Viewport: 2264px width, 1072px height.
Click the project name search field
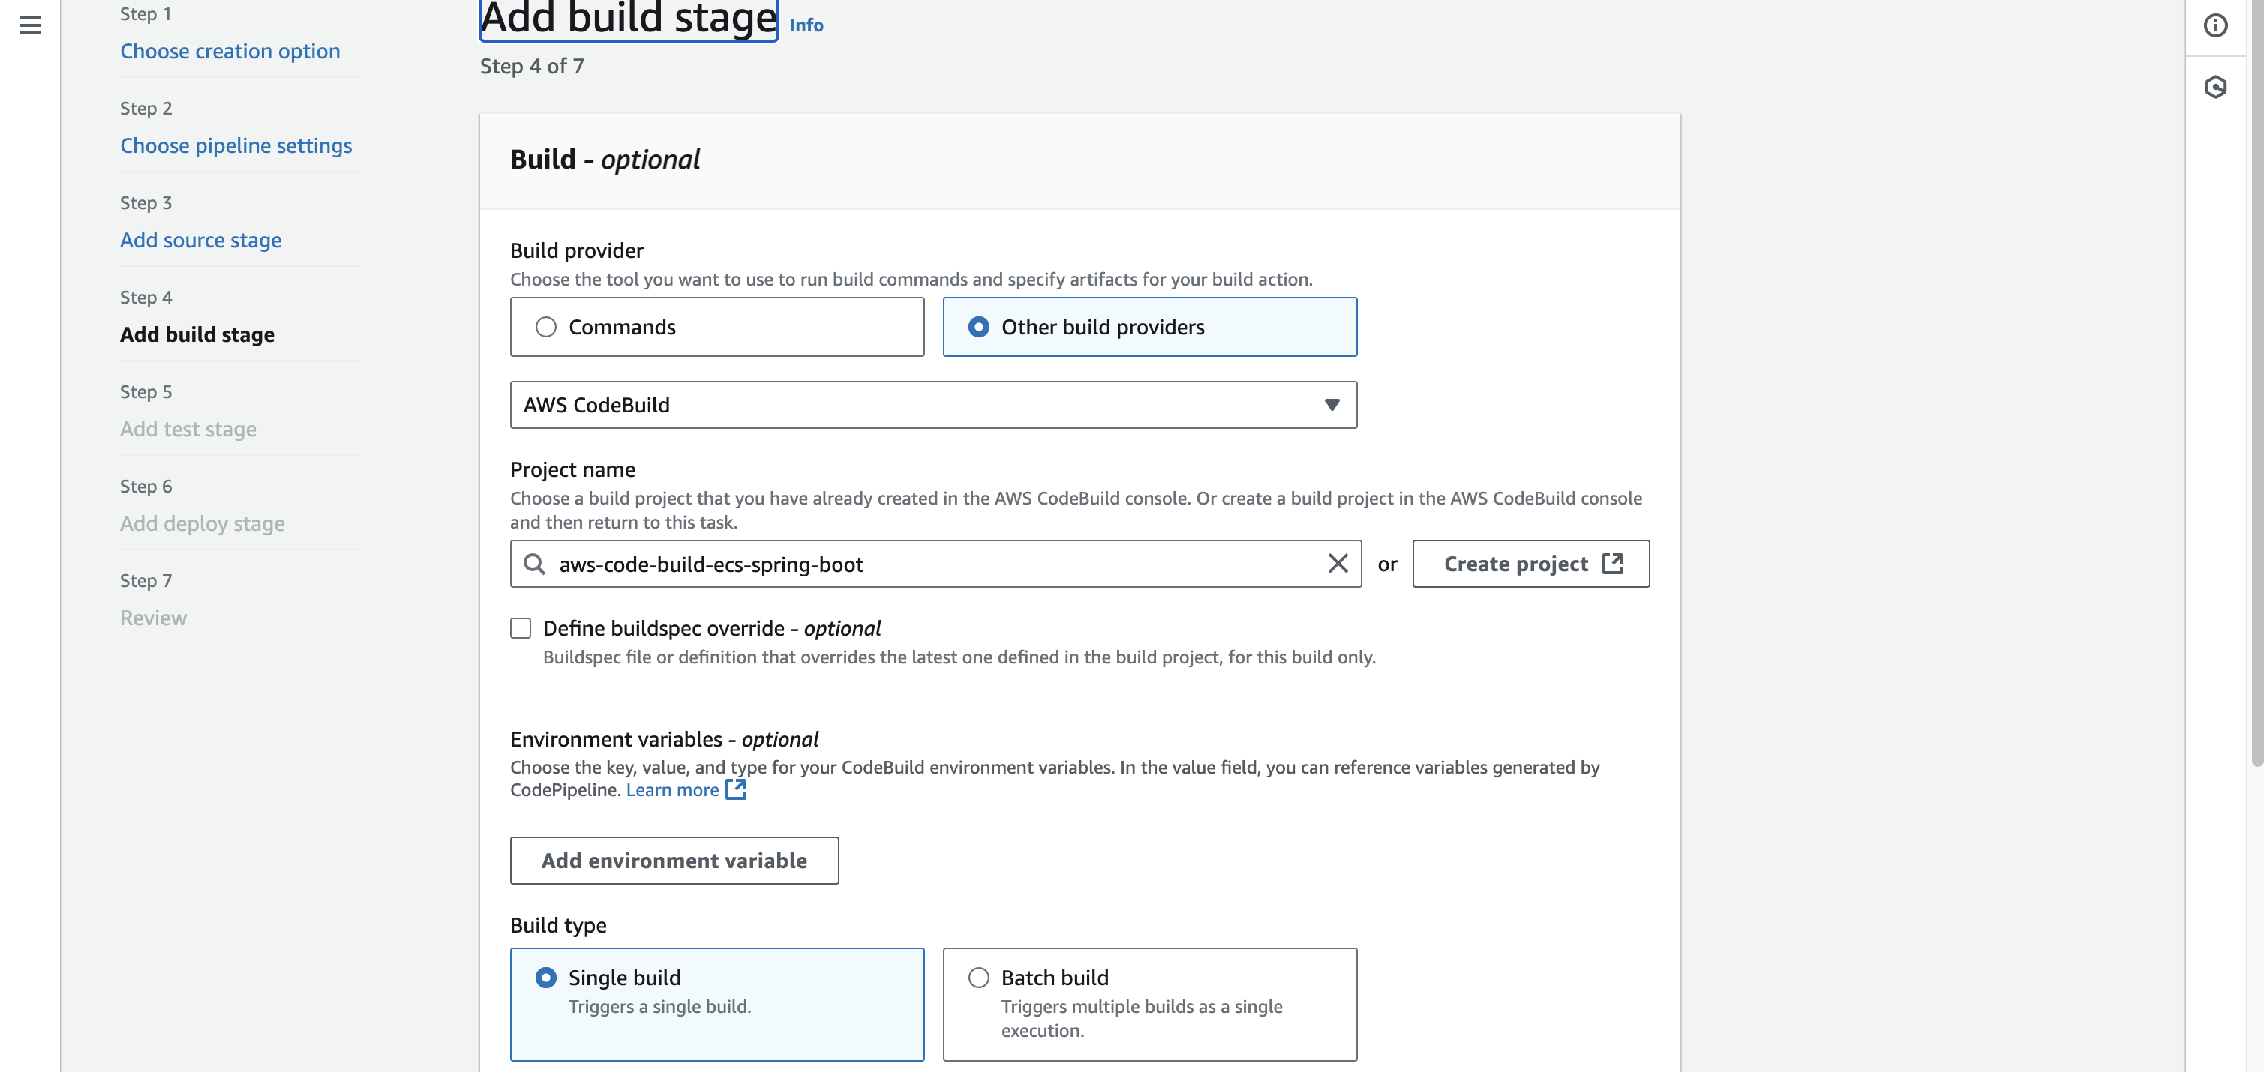point(932,564)
